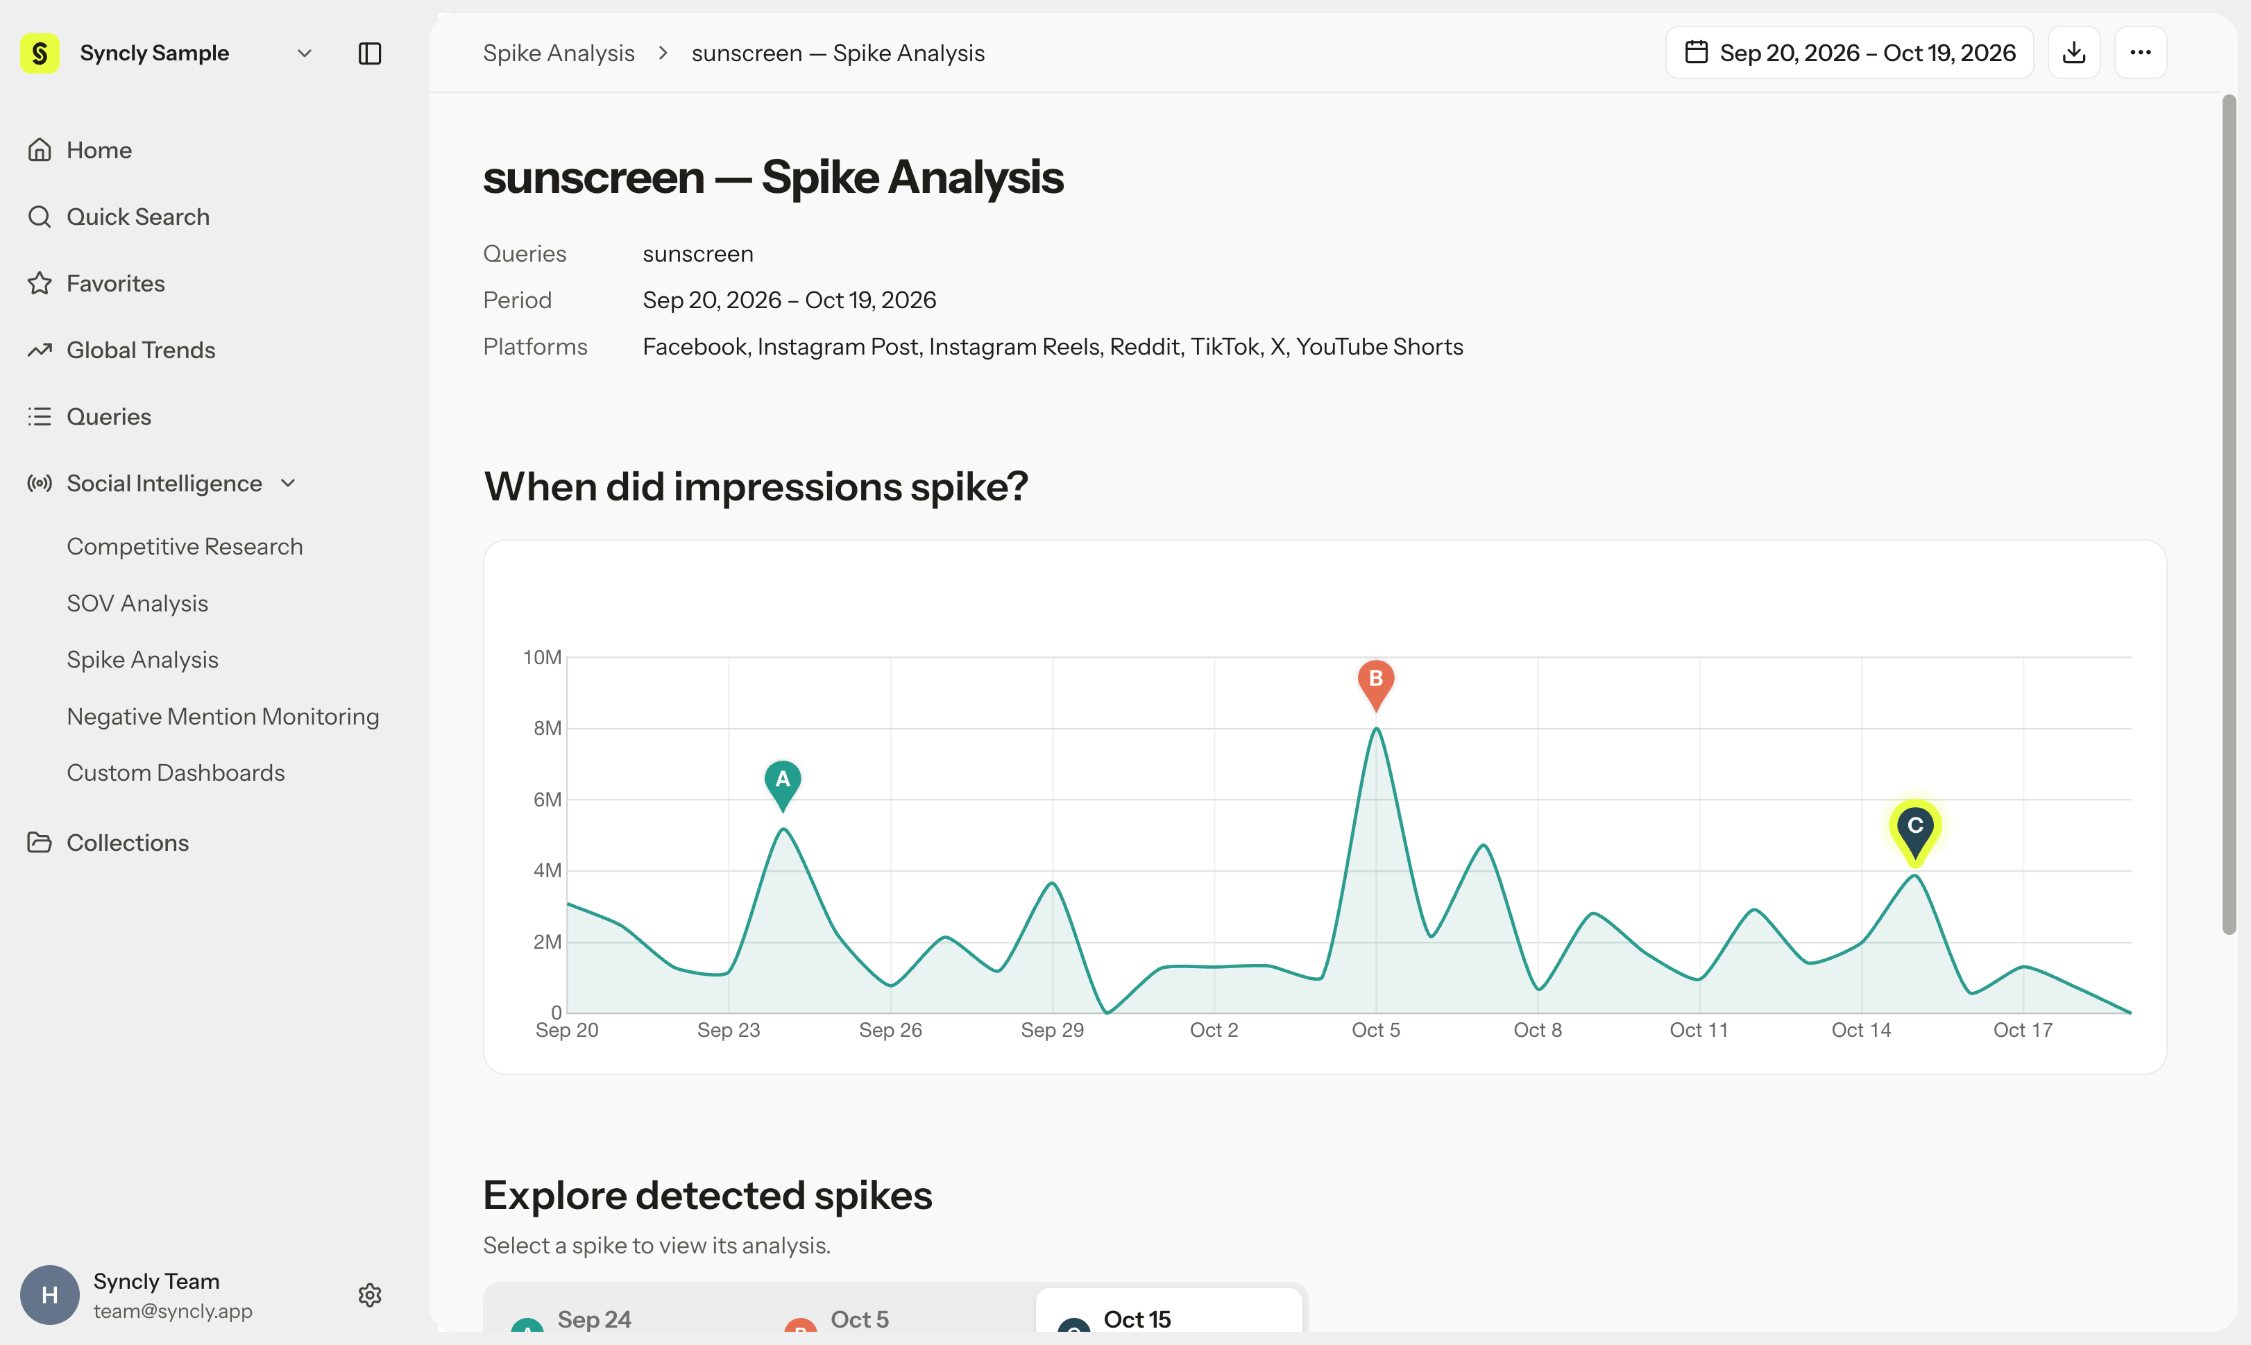
Task: Open Custom Dashboards
Action: click(x=176, y=773)
